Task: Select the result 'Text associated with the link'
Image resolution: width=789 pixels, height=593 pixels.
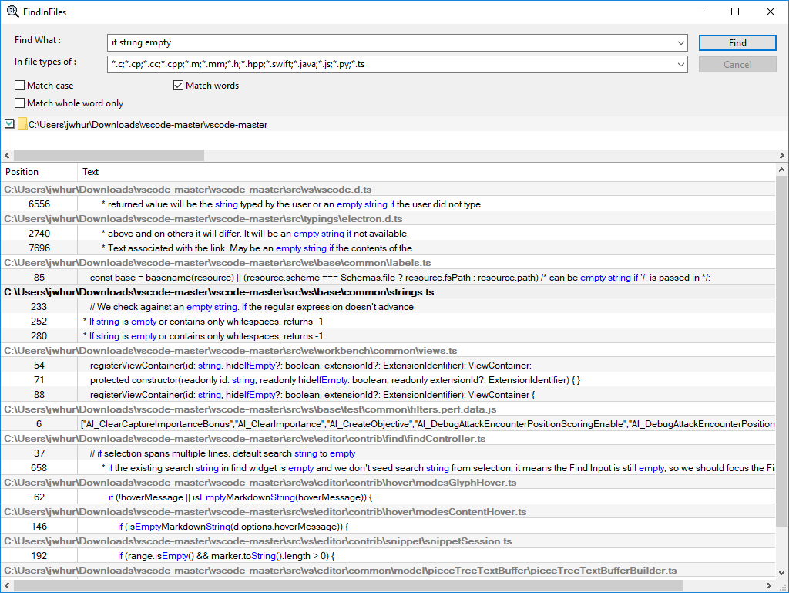Action: coord(388,248)
